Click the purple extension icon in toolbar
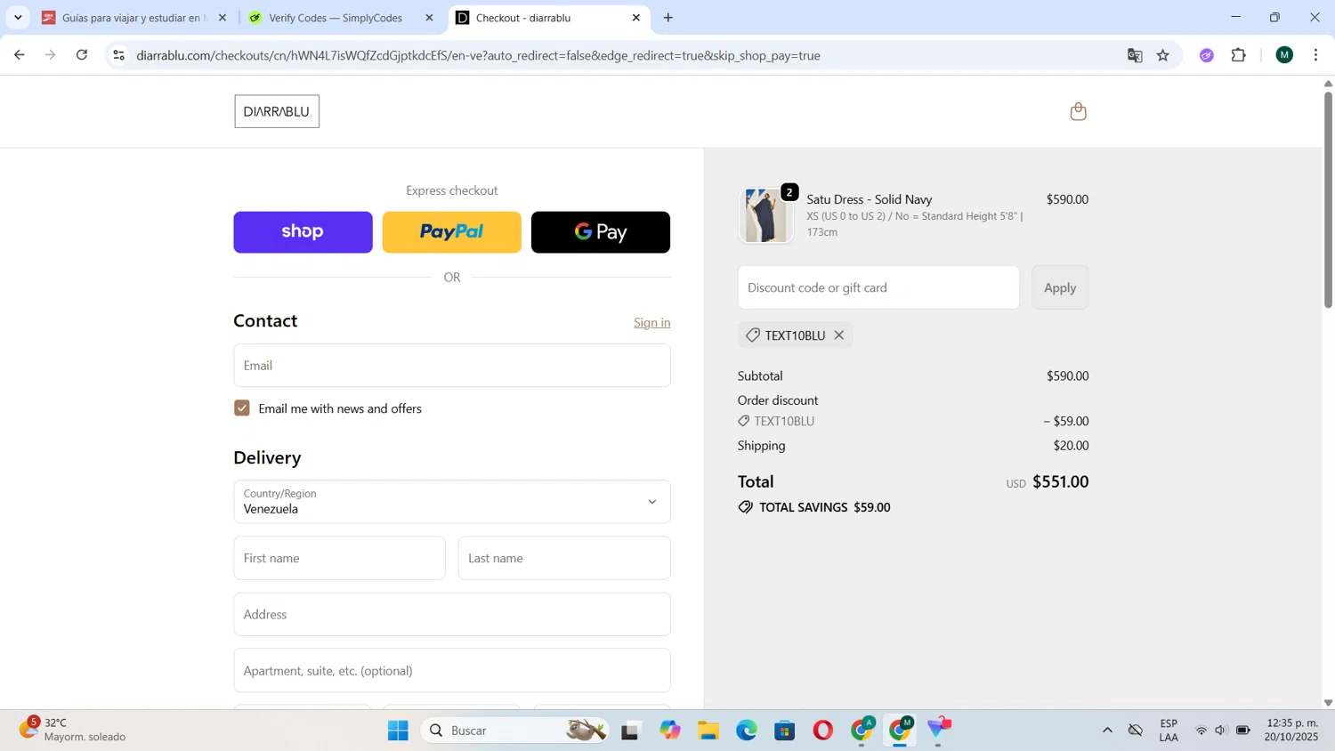1335x751 pixels. pos(1207,55)
